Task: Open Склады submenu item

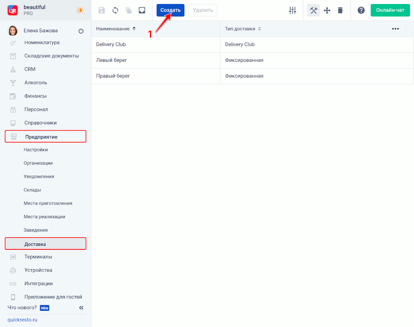Action: click(x=32, y=190)
